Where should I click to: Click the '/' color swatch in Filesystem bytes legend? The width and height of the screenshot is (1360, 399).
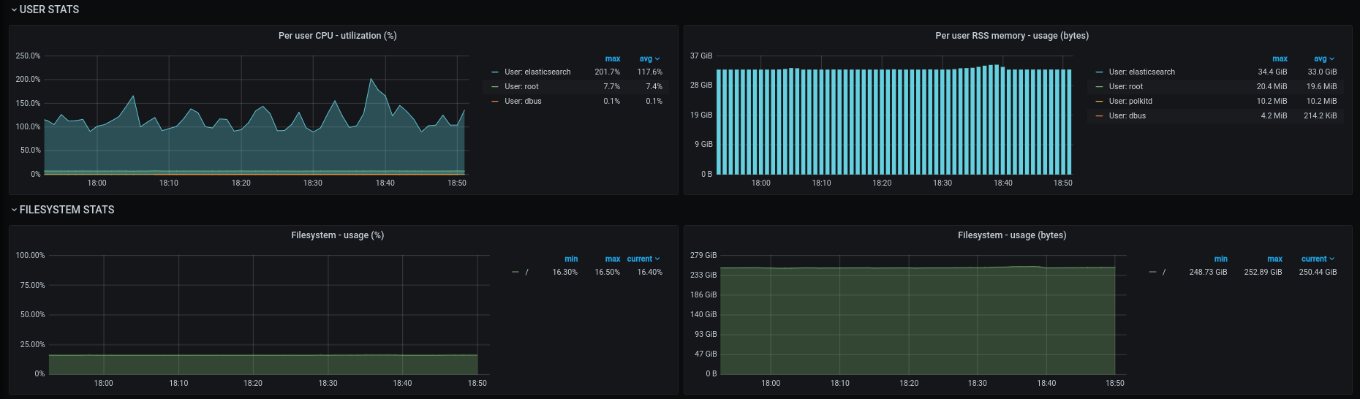coord(1153,273)
